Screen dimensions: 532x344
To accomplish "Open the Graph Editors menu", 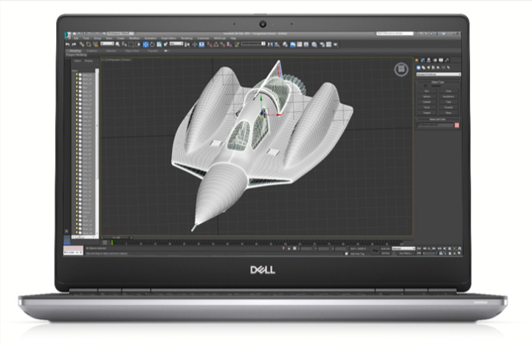I will coord(169,38).
